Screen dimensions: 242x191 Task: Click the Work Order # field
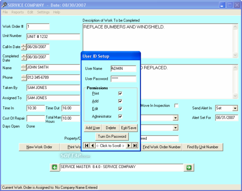click(x=38, y=27)
